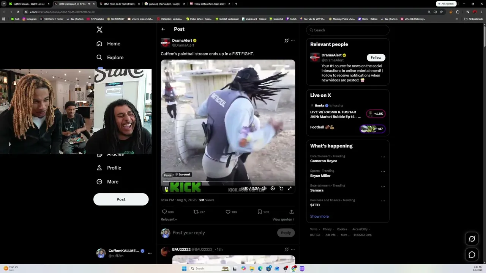The width and height of the screenshot is (486, 273).
Task: Open the Grok floating button
Action: click(x=472, y=238)
